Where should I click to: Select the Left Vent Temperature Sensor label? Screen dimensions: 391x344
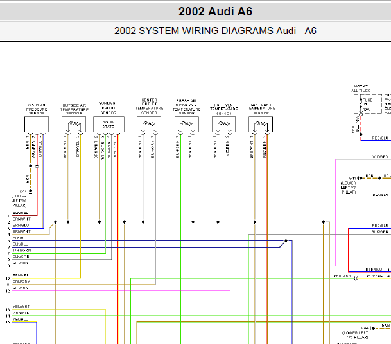[261, 109]
